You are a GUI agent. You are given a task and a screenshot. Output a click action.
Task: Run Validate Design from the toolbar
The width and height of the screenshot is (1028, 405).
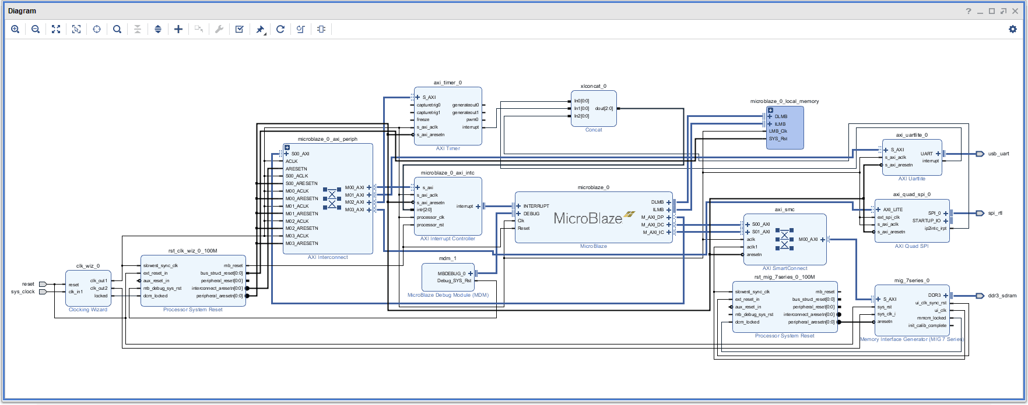240,29
